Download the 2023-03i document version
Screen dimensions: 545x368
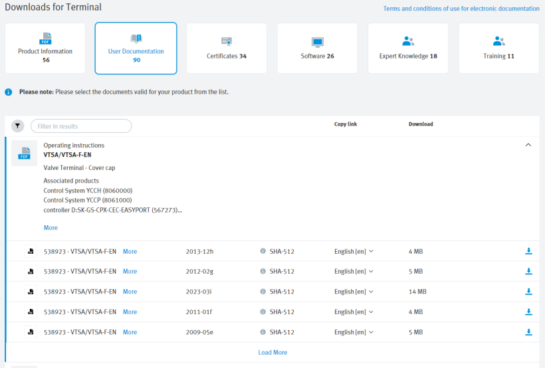[x=528, y=292]
